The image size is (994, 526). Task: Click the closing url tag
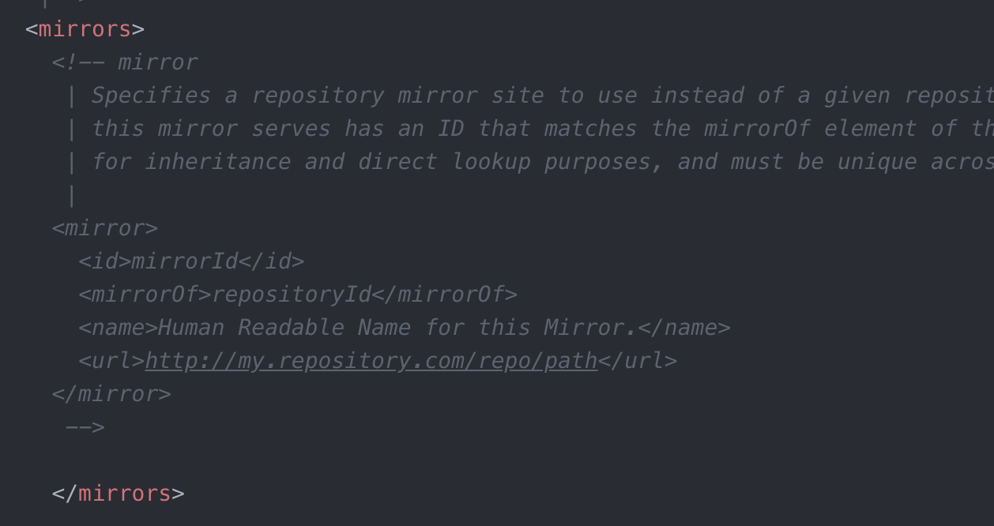[x=637, y=361]
